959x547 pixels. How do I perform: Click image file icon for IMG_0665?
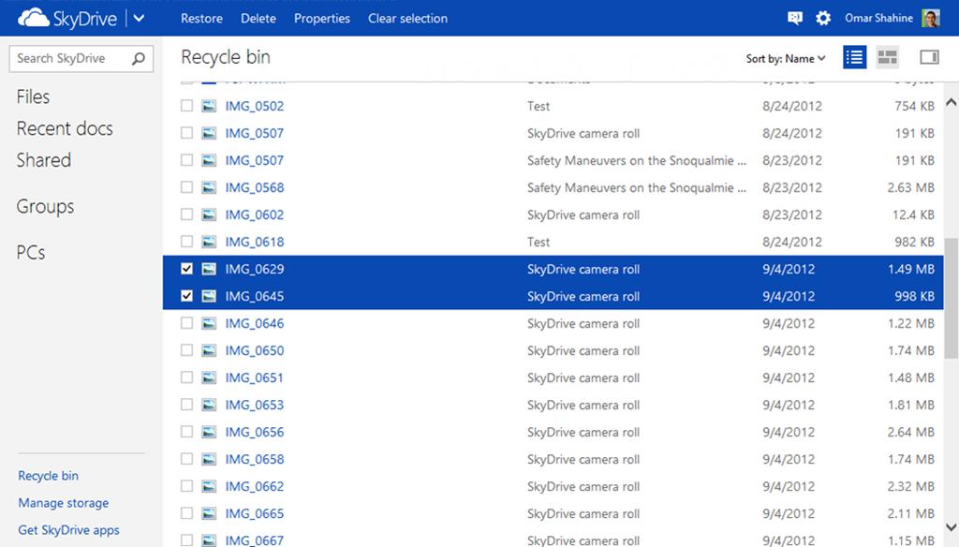(209, 513)
